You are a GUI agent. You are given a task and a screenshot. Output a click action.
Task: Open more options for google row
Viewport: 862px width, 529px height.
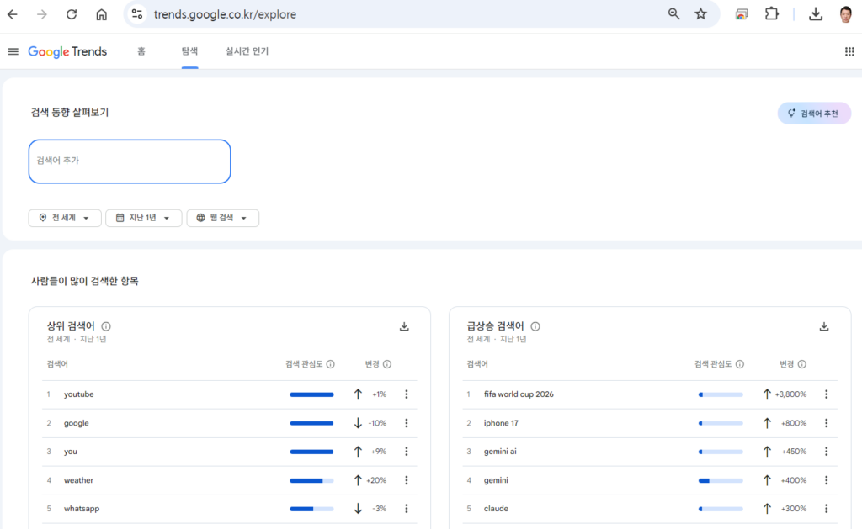tap(407, 423)
